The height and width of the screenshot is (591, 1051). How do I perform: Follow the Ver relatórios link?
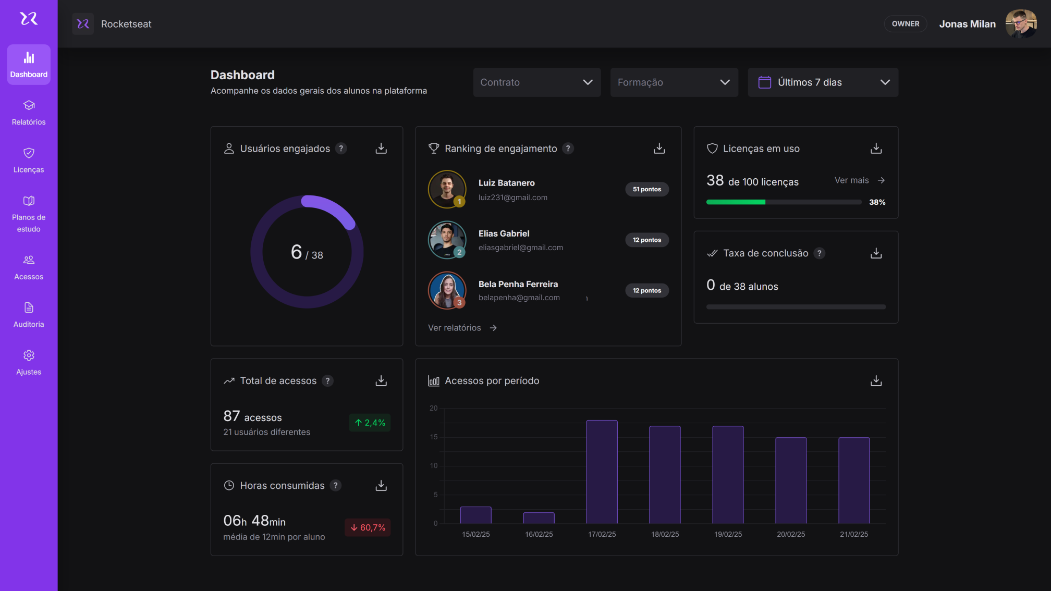pos(454,327)
